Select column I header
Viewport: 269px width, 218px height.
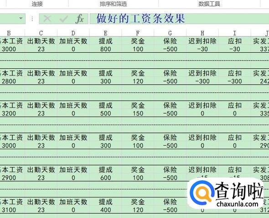235,33
